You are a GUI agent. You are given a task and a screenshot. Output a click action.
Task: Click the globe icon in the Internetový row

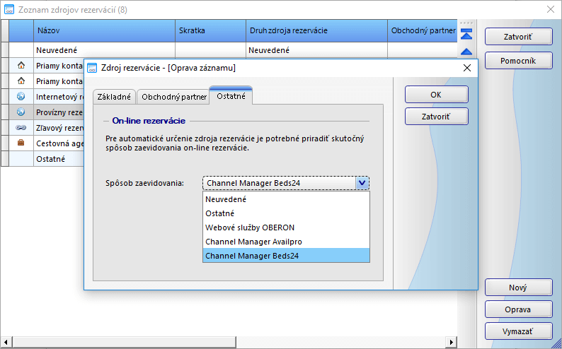[21, 96]
